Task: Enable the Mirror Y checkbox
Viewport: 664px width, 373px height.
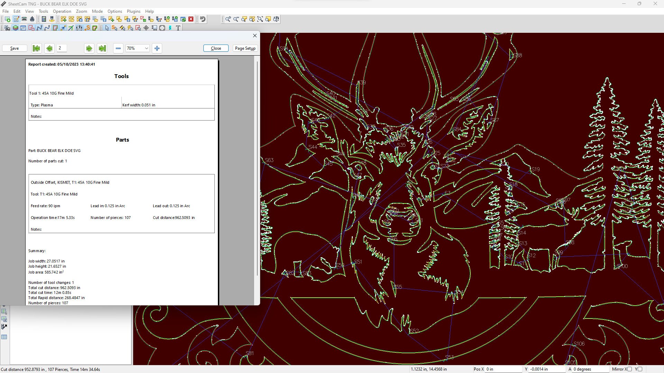Action: pyautogui.click(x=640, y=369)
